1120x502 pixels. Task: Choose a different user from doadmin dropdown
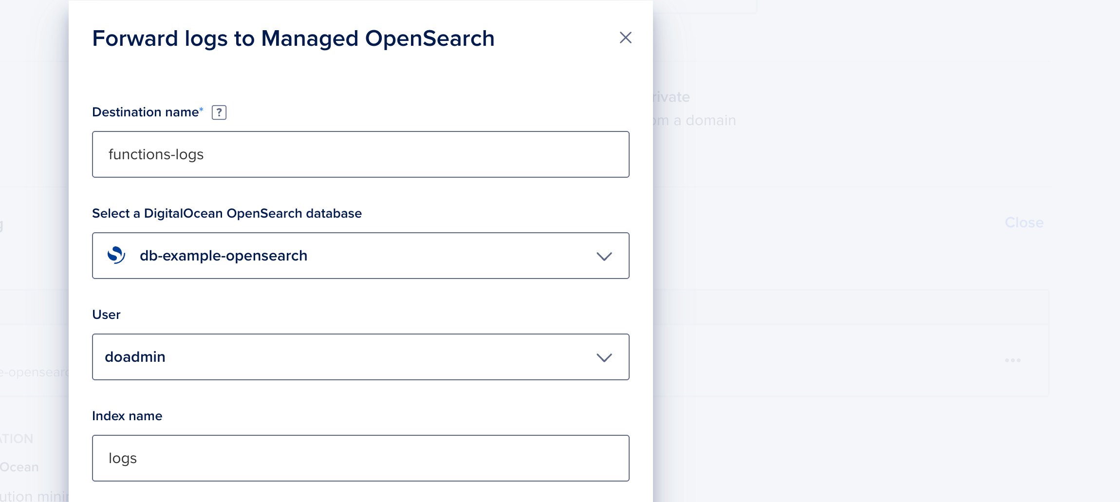pos(604,357)
